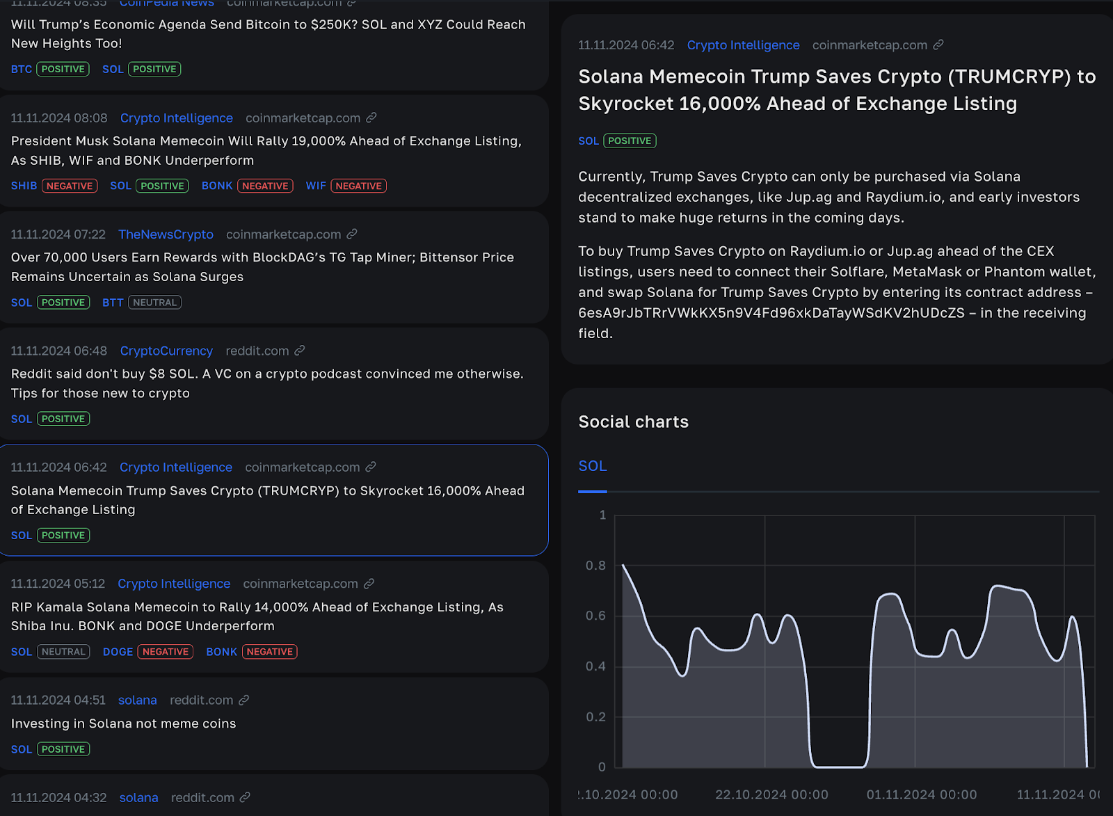Click Social charts heading
The image size is (1113, 816).
coord(634,422)
